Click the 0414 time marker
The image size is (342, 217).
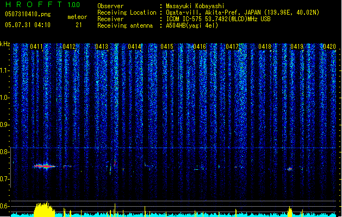134,47
